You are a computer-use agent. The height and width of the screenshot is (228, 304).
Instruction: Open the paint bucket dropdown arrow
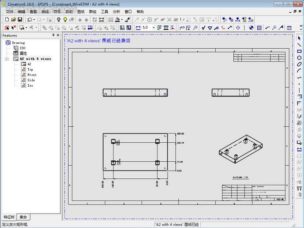click(x=122, y=19)
